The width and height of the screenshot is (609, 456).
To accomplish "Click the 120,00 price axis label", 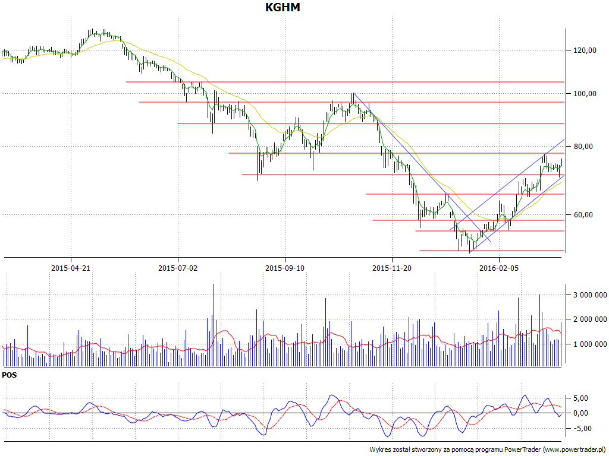I will point(585,50).
